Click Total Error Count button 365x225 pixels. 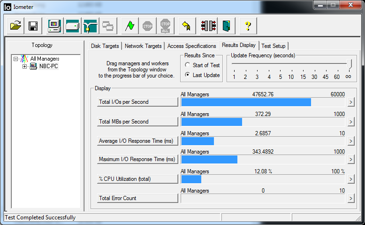pyautogui.click(x=137, y=198)
